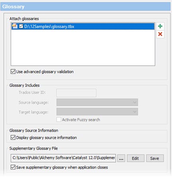This screenshot has height=177, width=172.
Task: Disable Display glossary source information
Action: coord(13,138)
